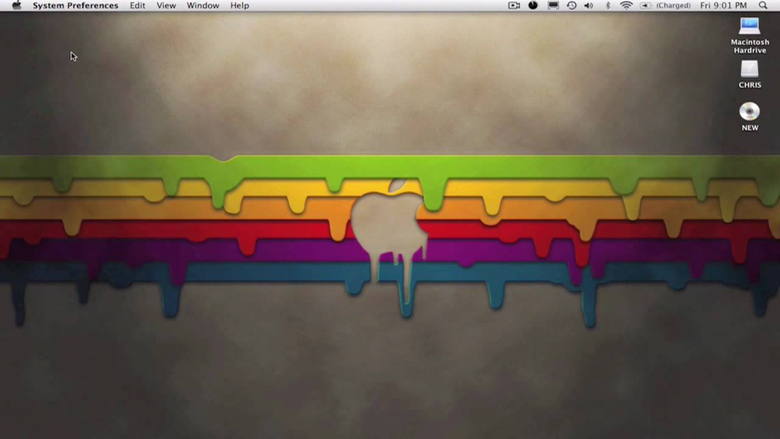The width and height of the screenshot is (780, 439).
Task: Open the Wi-Fi status menu
Action: click(626, 5)
